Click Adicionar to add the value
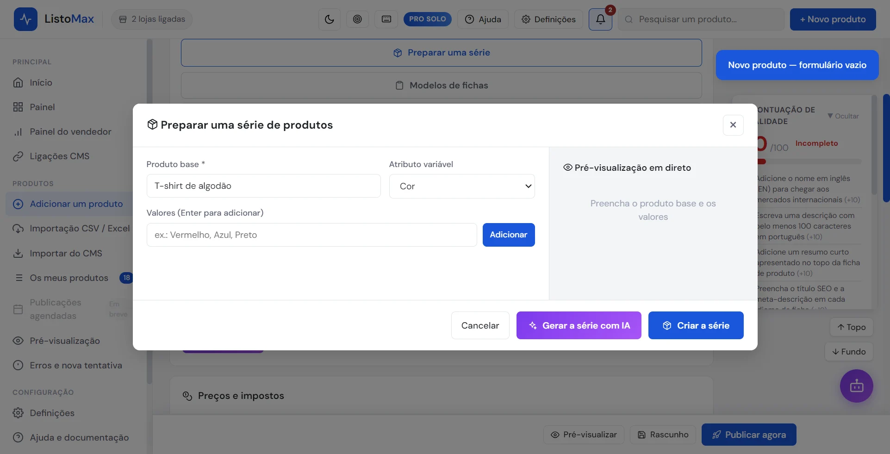This screenshot has width=890, height=454. click(509, 235)
